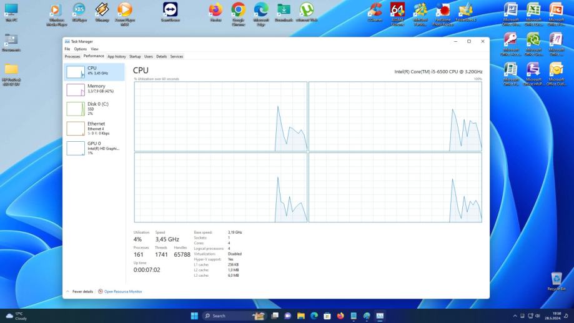Open CCleaner from the desktop
The image size is (574, 323).
(375, 12)
